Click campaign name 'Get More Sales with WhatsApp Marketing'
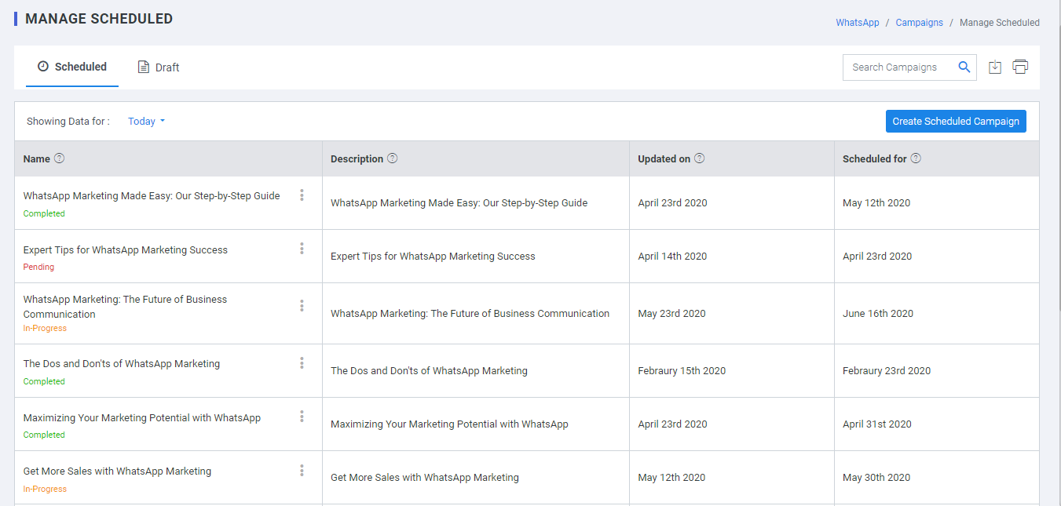Viewport: 1061px width, 506px height. (117, 471)
